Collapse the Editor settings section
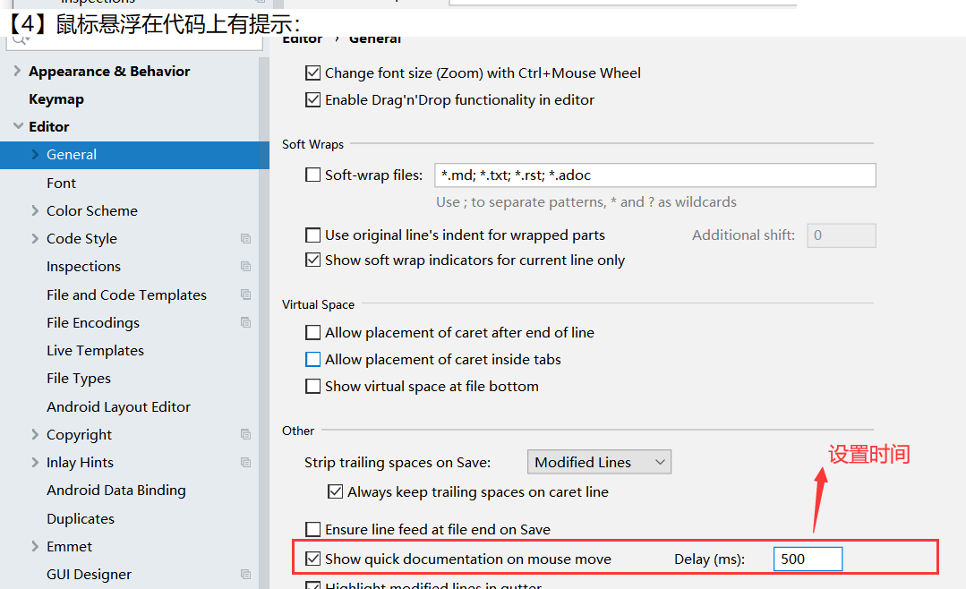 tap(18, 127)
